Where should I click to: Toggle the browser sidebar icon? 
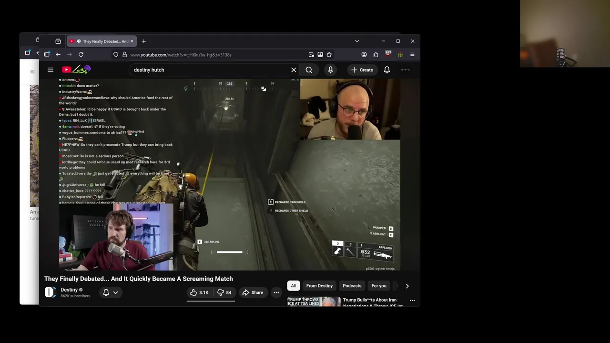pyautogui.click(x=47, y=55)
